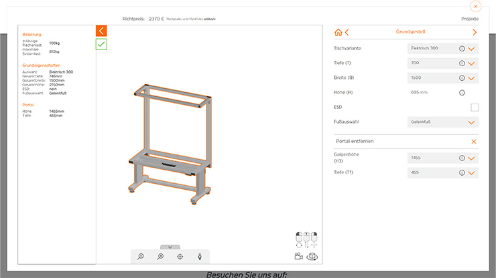Go to the home icon in the configurator
Screen dimensions: 496x278
click(x=338, y=32)
